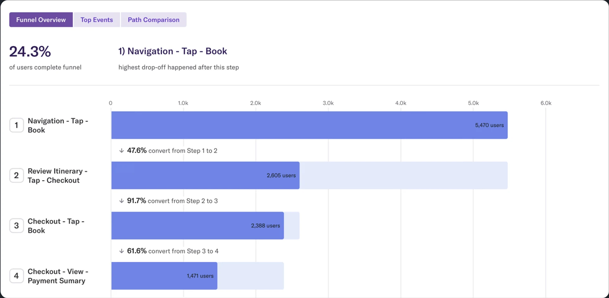Click the 24.3% funnel completion figure
This screenshot has width=609, height=298.
pos(30,52)
